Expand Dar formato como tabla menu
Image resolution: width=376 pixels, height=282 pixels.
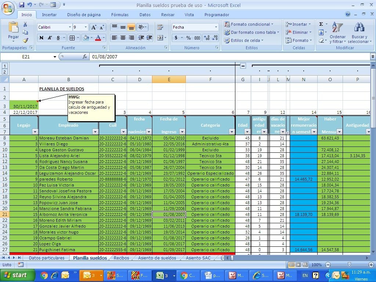[252, 32]
